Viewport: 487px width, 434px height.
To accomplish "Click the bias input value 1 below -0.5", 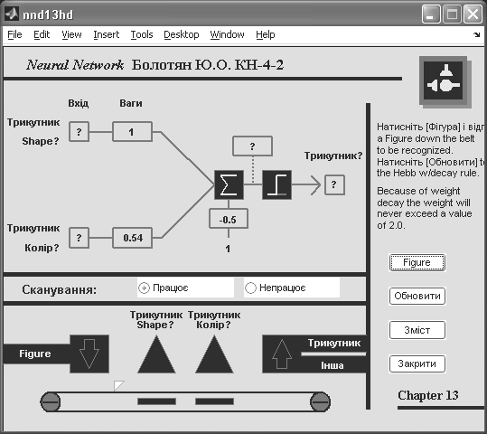I will 228,249.
